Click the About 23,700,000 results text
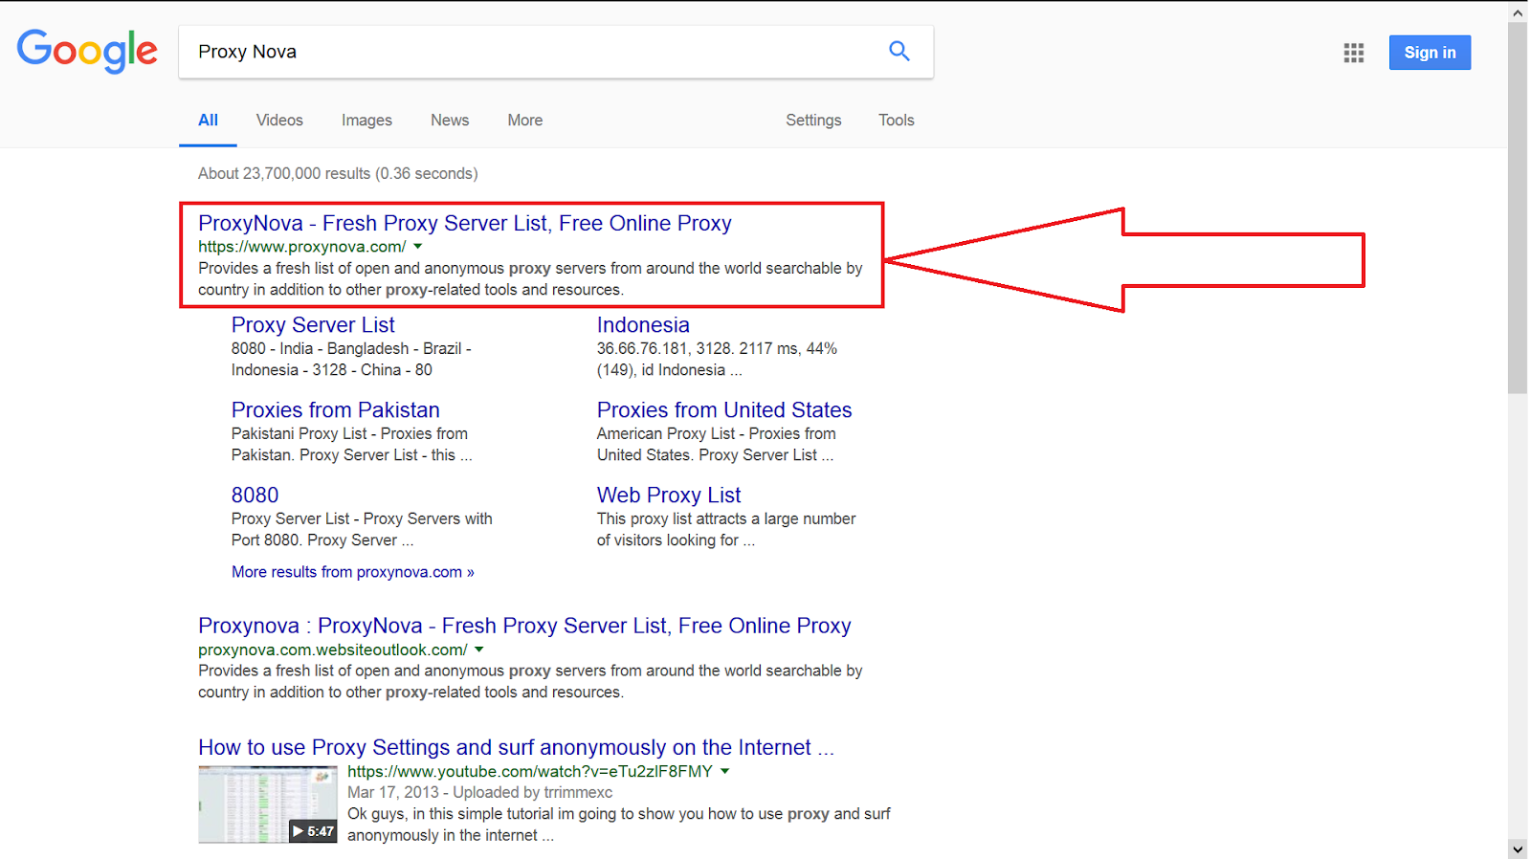 (338, 174)
